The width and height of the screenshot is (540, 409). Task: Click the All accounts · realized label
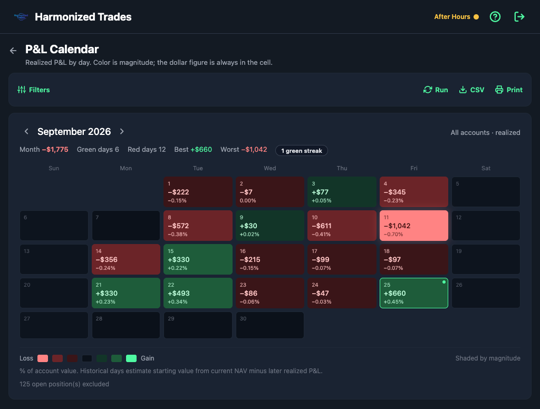pyautogui.click(x=485, y=132)
